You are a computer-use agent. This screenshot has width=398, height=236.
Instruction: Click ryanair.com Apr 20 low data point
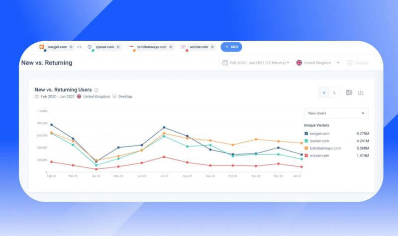click(96, 165)
